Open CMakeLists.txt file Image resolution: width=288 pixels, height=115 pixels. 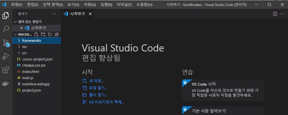(x=36, y=65)
